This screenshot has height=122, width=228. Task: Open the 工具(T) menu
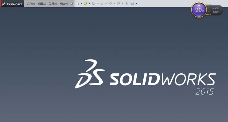point(53,3)
